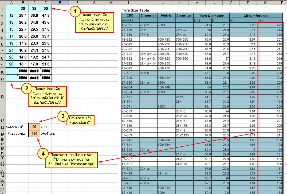Select ISO cell '40–635'
The height and width of the screenshot is (194, 287).
[130, 25]
